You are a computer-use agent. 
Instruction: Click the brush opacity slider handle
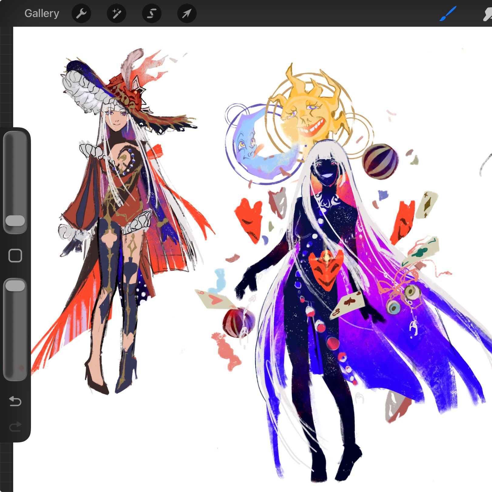click(15, 286)
